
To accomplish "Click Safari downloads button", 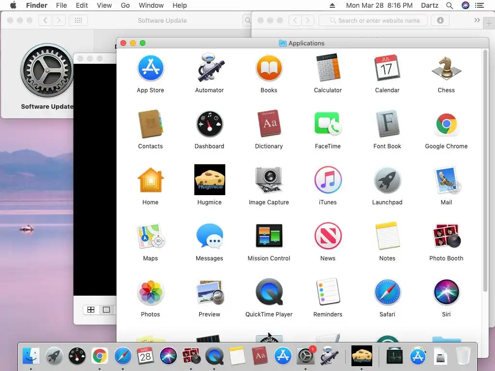I will pos(440,20).
